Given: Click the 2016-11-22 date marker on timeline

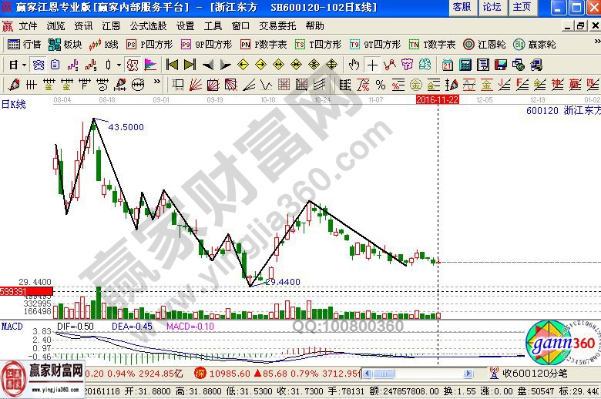Looking at the screenshot, I should coord(437,99).
